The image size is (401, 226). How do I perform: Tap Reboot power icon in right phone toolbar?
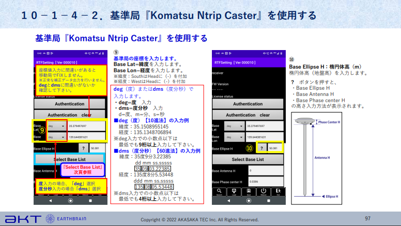pos(264,192)
